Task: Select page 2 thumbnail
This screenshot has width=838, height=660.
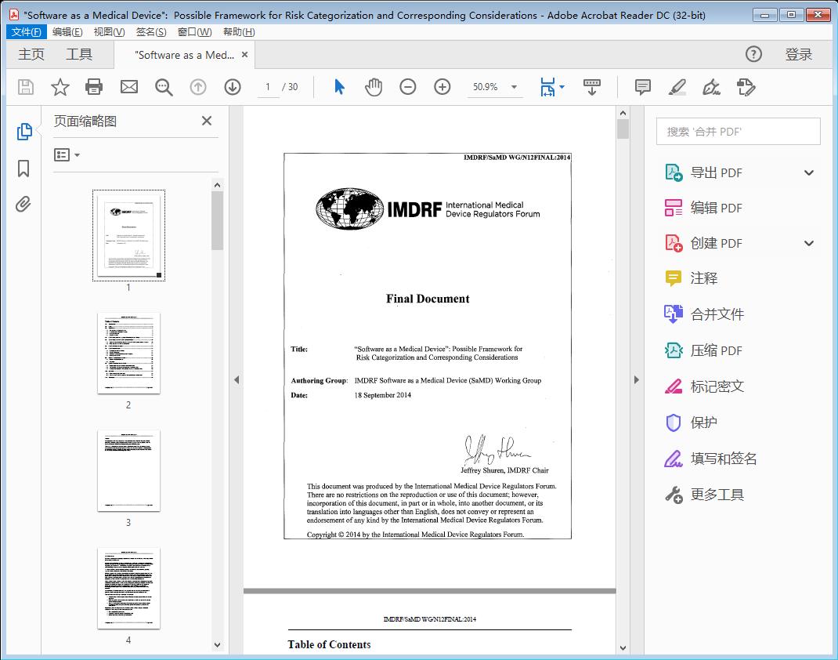Action: [x=128, y=354]
